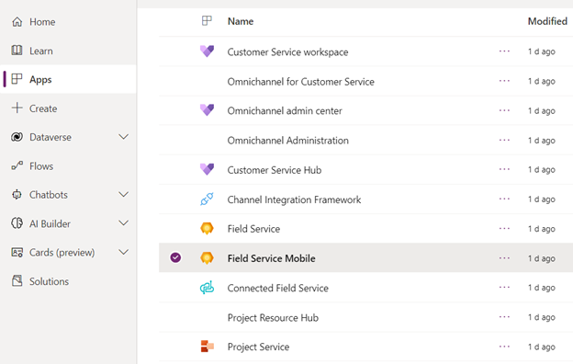
Task: Open the Project Resource Hub app link
Action: [x=273, y=317]
